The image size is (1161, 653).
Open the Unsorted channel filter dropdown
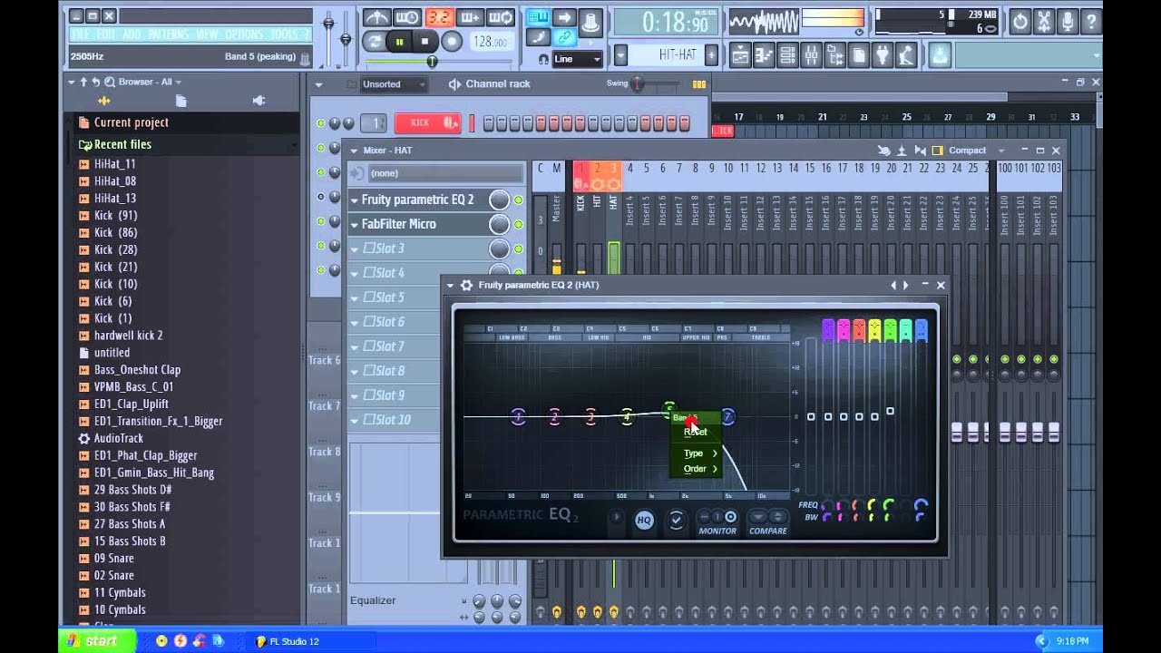point(395,84)
